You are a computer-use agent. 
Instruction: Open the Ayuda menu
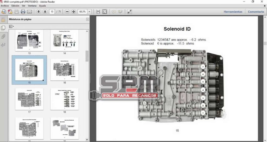(43, 6)
